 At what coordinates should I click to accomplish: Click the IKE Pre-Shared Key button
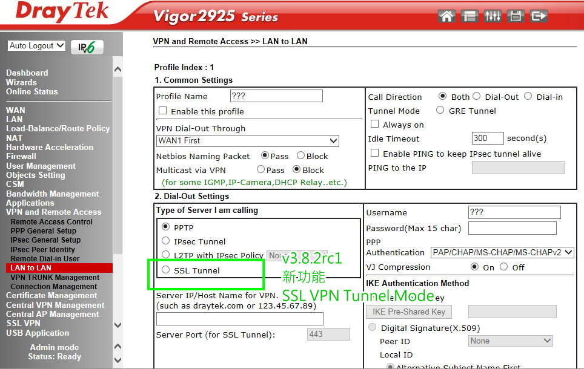tap(408, 312)
